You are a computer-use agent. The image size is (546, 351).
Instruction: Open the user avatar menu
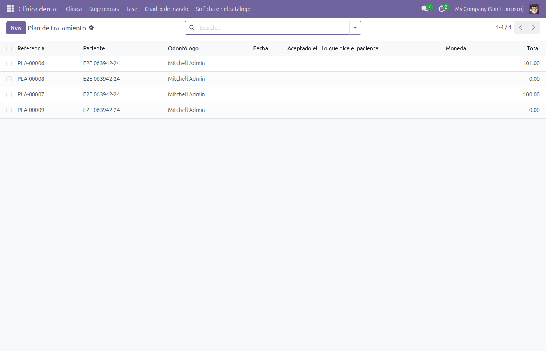tap(534, 9)
